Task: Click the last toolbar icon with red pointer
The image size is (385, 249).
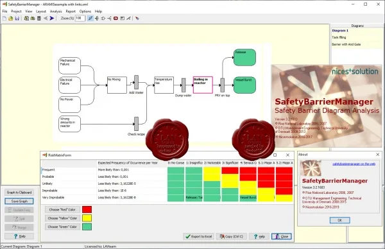Action: coord(137,19)
